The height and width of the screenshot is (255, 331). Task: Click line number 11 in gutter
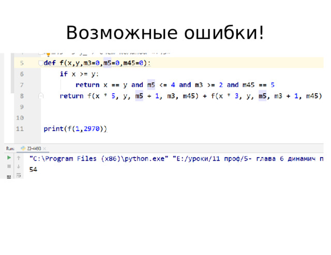click(20, 129)
